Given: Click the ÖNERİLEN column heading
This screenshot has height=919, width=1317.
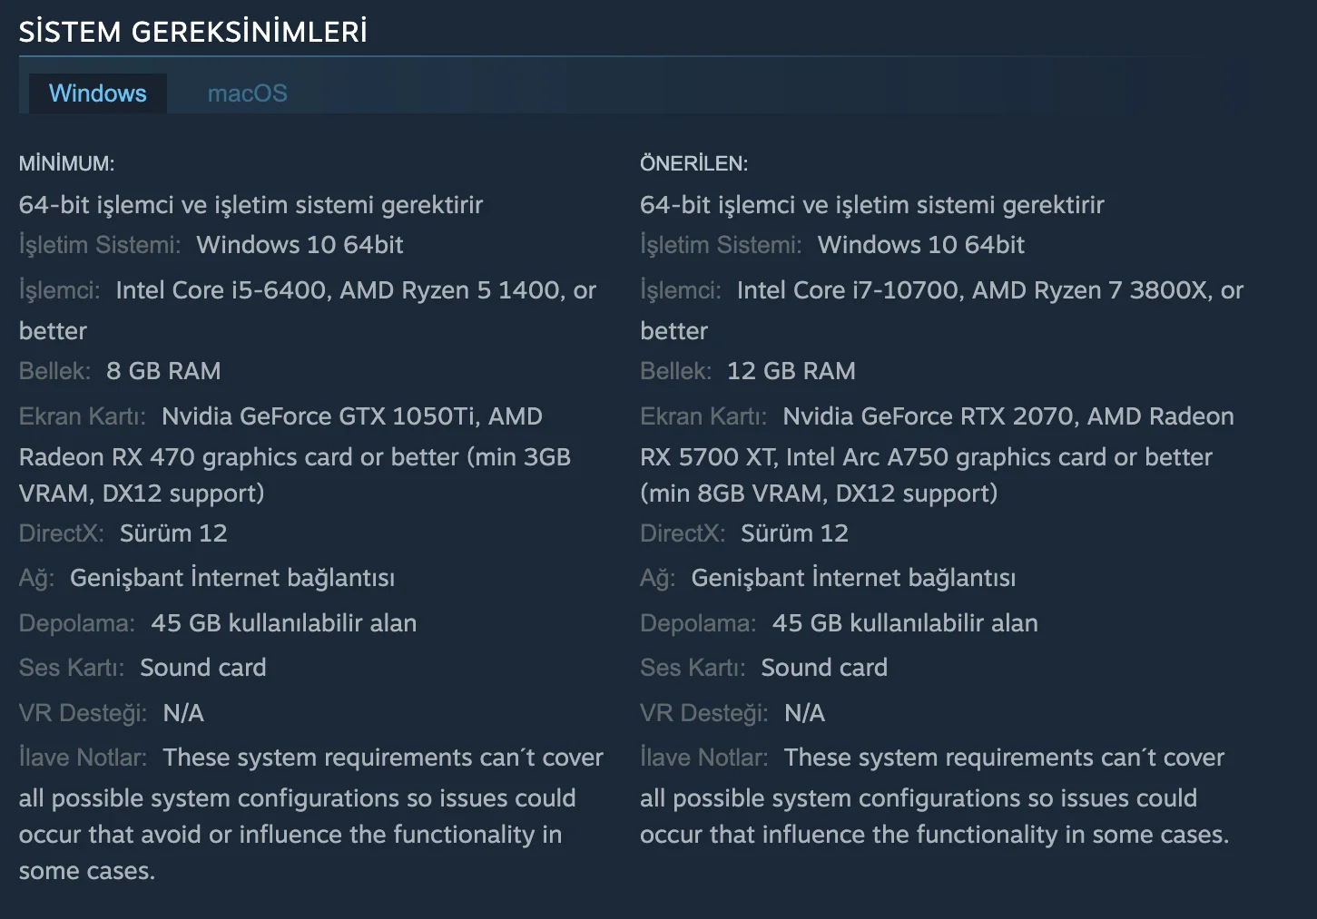Looking at the screenshot, I should (693, 164).
